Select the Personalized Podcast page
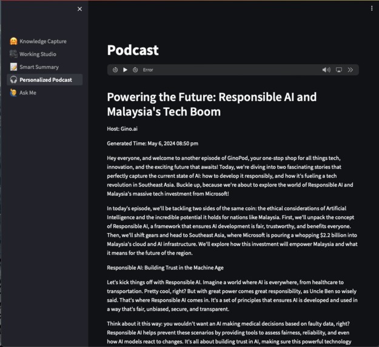Viewport: 379px width, 347px height. (45, 79)
